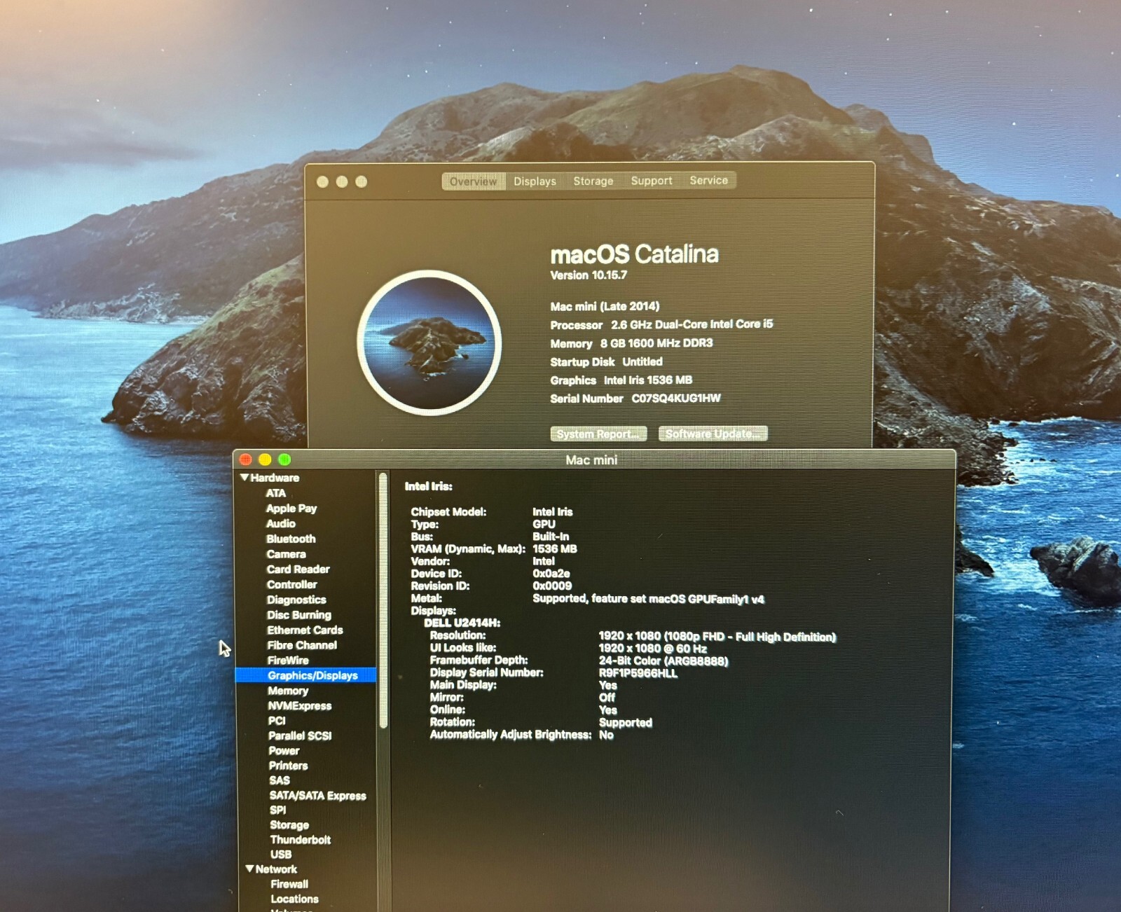The width and height of the screenshot is (1121, 912).
Task: Select Locations under Network
Action: 294,899
